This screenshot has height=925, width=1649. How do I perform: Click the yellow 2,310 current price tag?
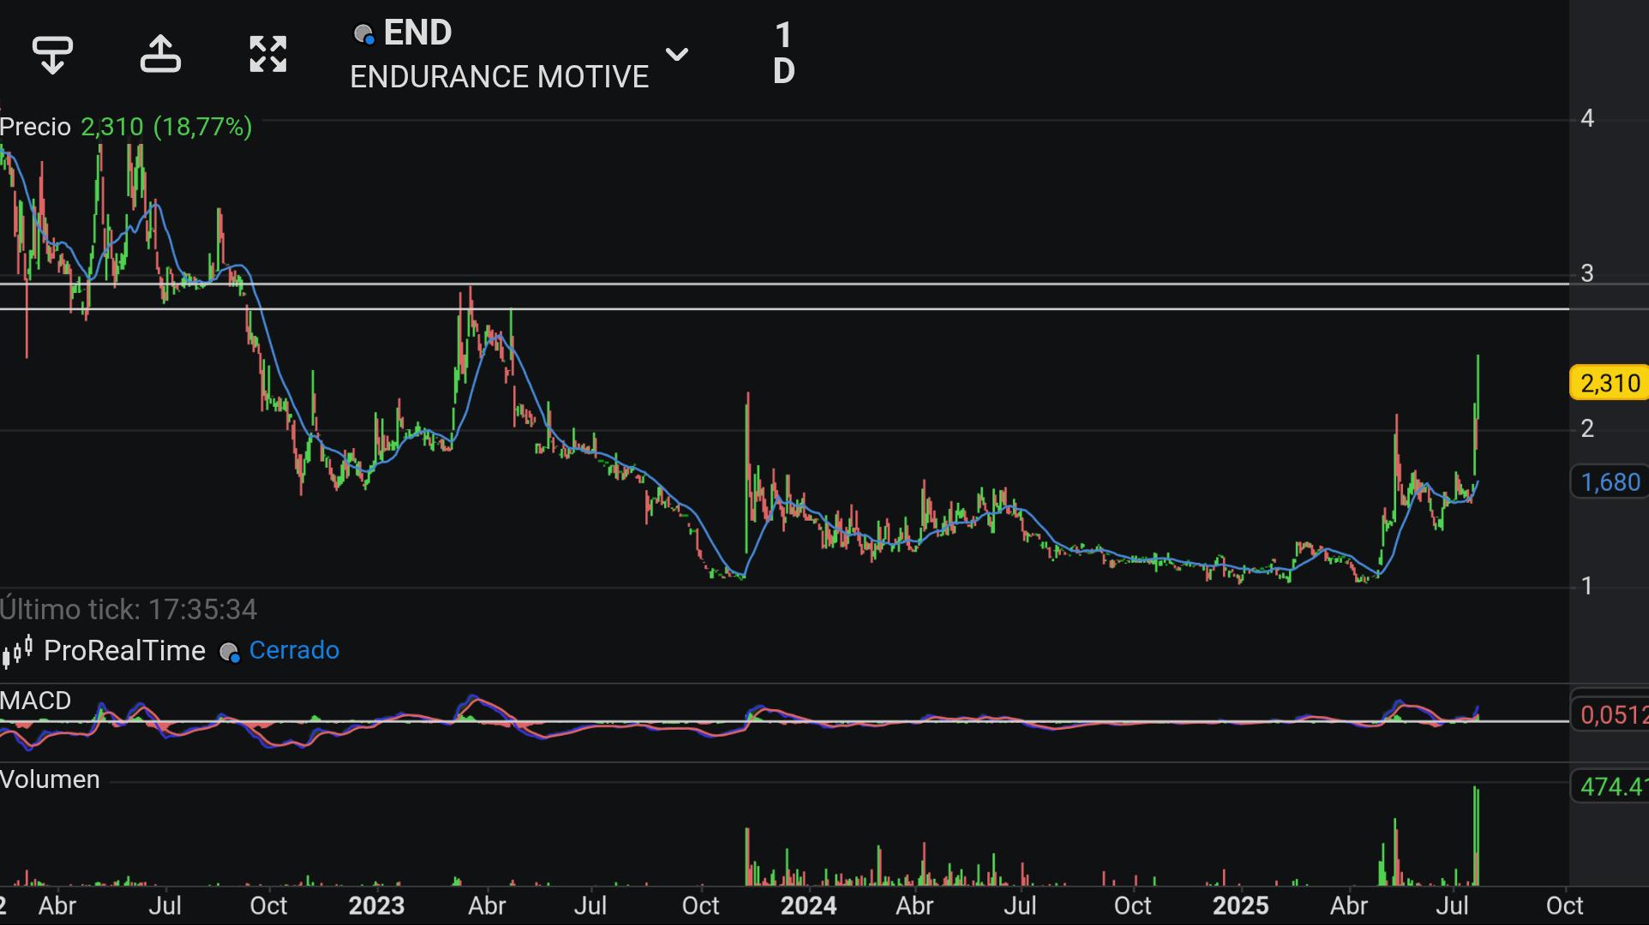pyautogui.click(x=1609, y=383)
